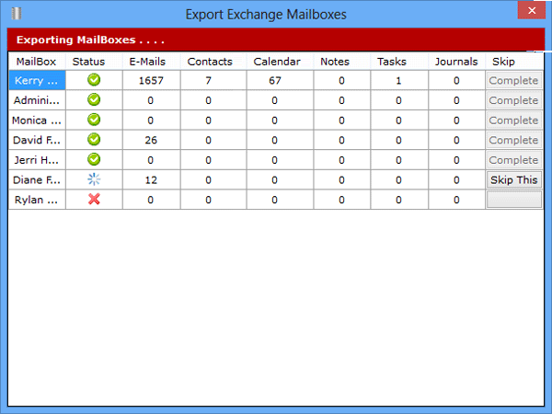The image size is (552, 414).
Task: Click the Complete button in Kerry row
Action: click(514, 80)
